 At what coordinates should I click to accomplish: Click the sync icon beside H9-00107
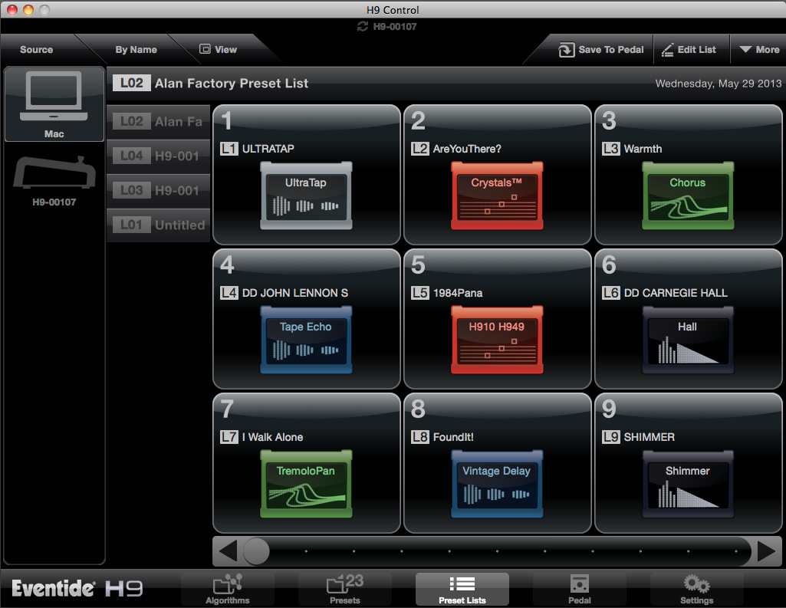[x=363, y=27]
